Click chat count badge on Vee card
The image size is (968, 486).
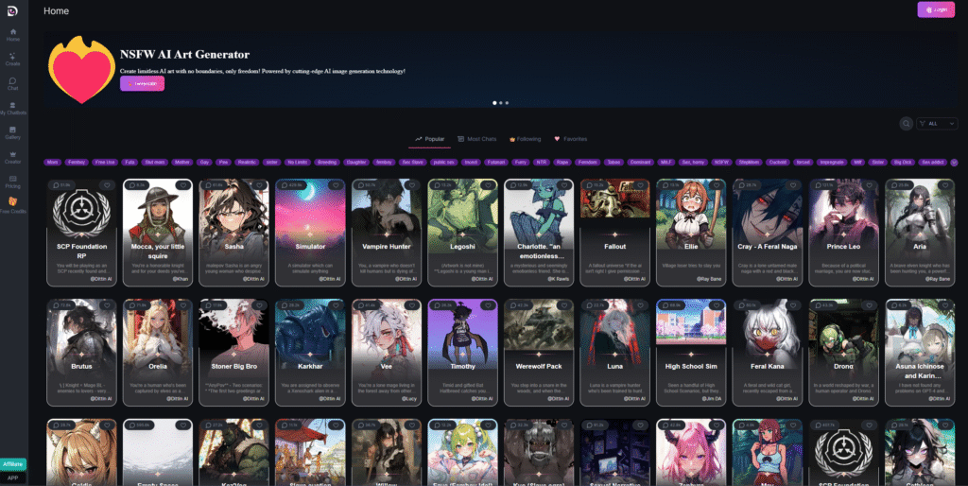(368, 305)
